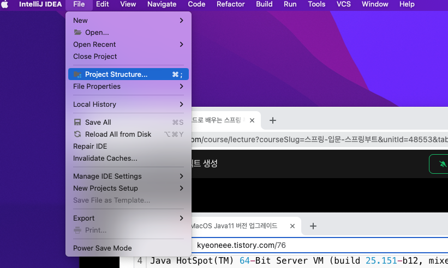
Task: Close the Korean Spring lecture browser tab
Action: 252,120
